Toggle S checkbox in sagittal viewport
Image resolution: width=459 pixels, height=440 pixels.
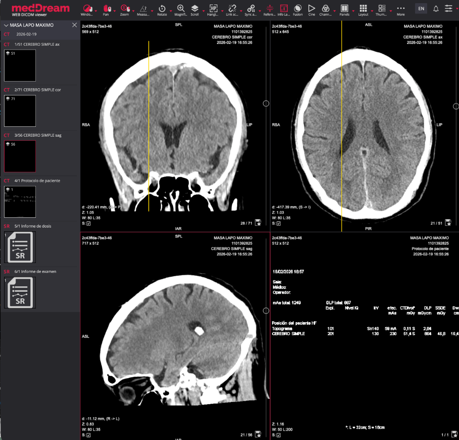89,435
